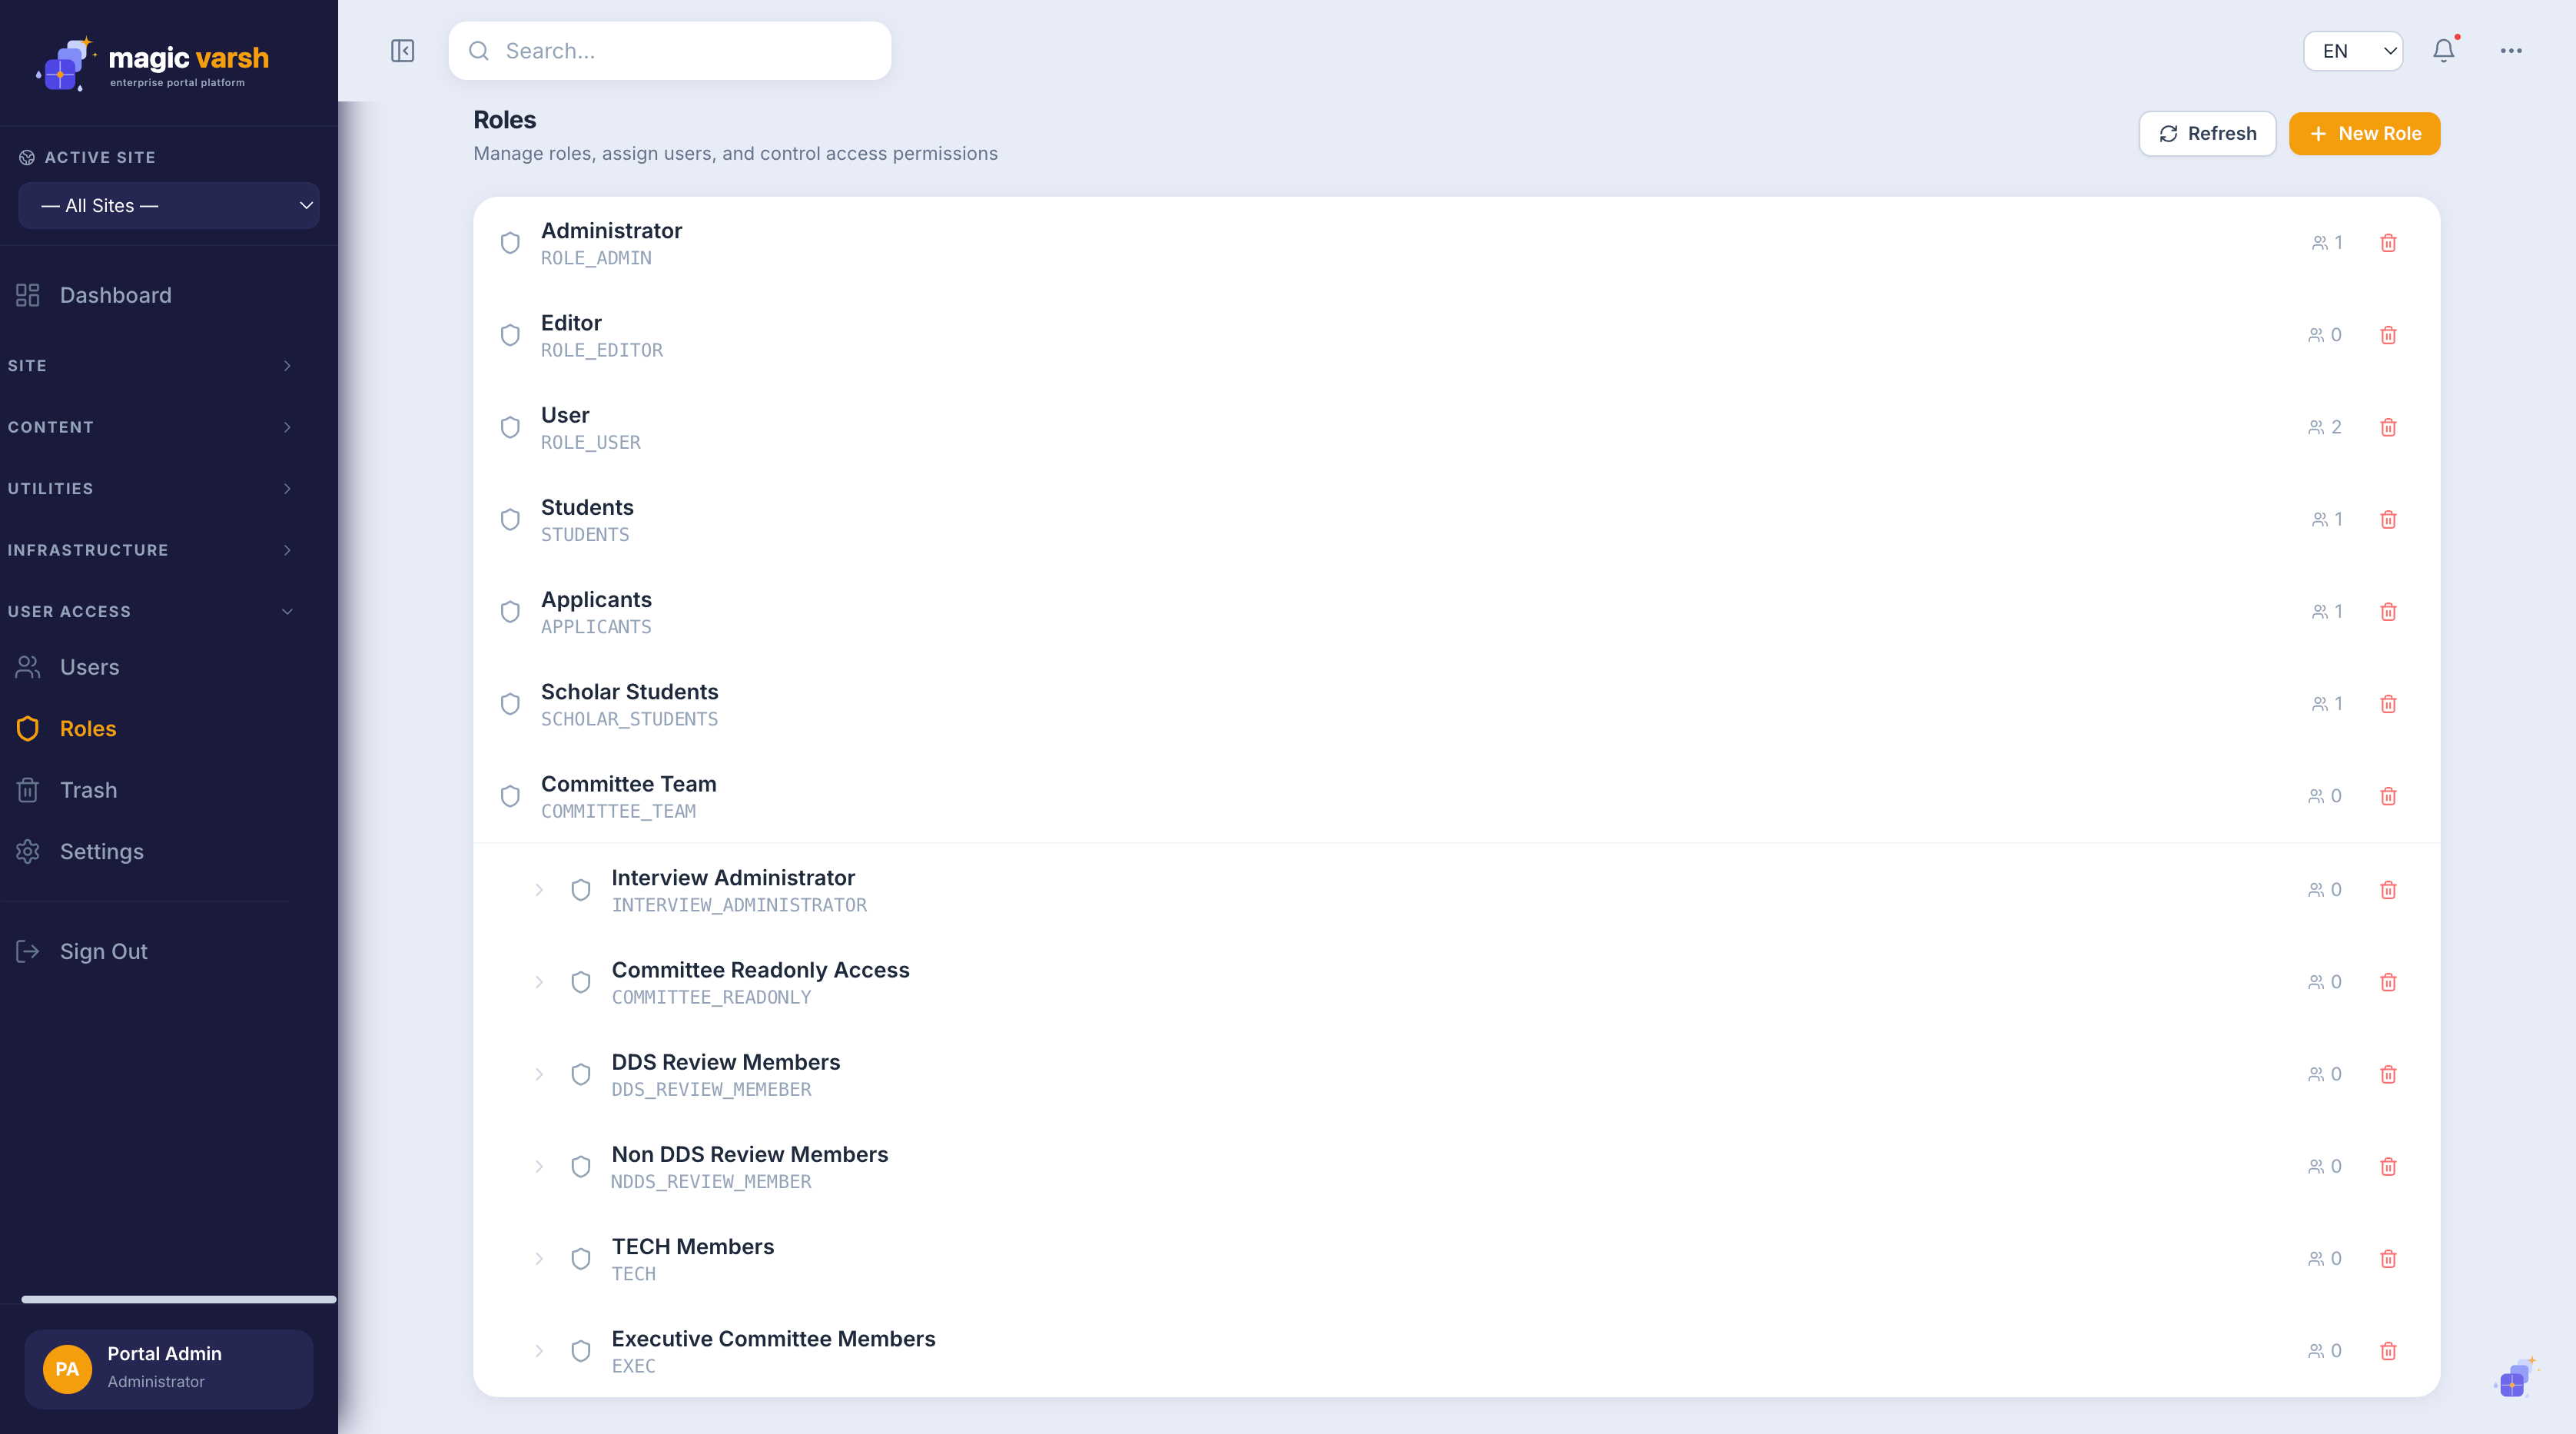
Task: Expand the UTILITIES sidebar section
Action: [x=150, y=489]
